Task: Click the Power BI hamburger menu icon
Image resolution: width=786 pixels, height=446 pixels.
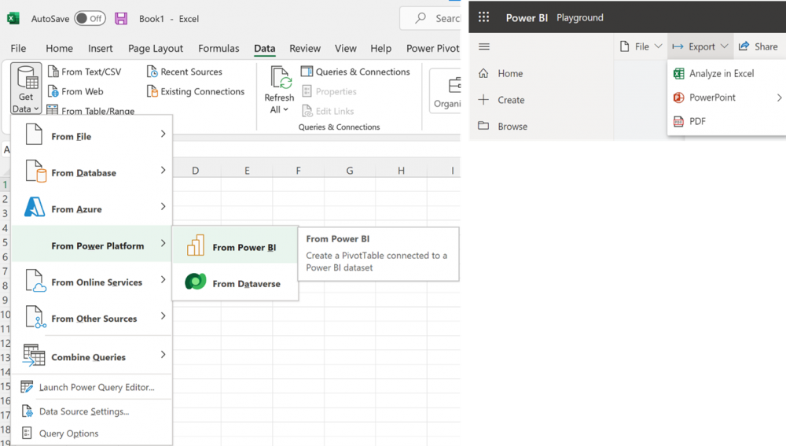Action: pos(483,46)
